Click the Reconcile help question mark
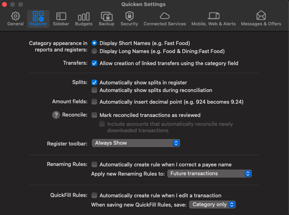Viewport: 289px width, 215px height. pos(56,115)
